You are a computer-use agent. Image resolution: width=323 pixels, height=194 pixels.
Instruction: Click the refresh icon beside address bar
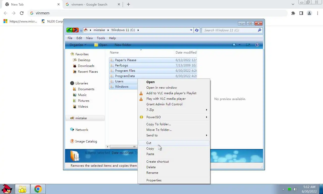[197, 30]
